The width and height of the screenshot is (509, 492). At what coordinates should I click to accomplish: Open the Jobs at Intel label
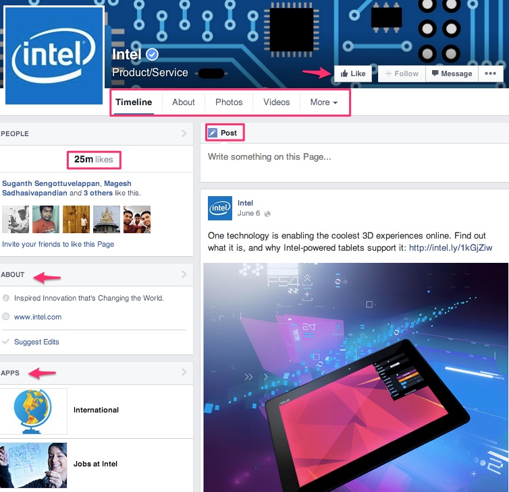[95, 464]
